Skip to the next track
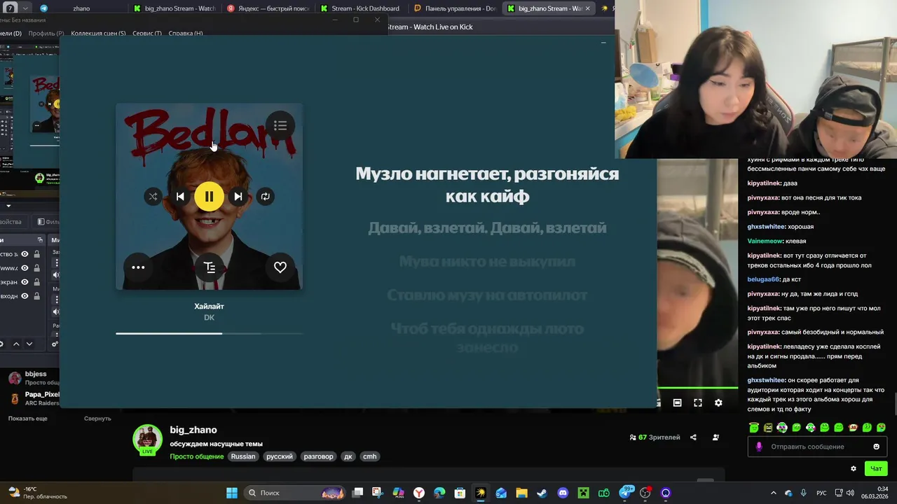897x504 pixels. click(x=238, y=197)
